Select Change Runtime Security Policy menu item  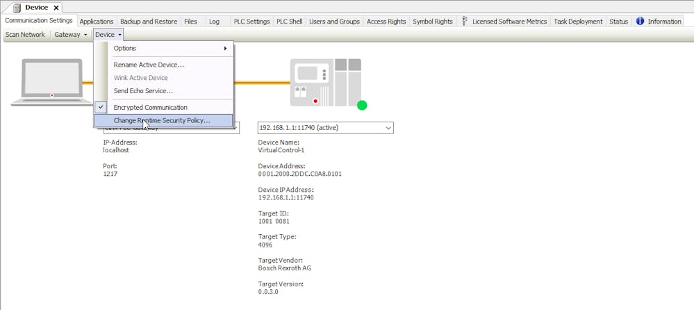[x=162, y=121]
